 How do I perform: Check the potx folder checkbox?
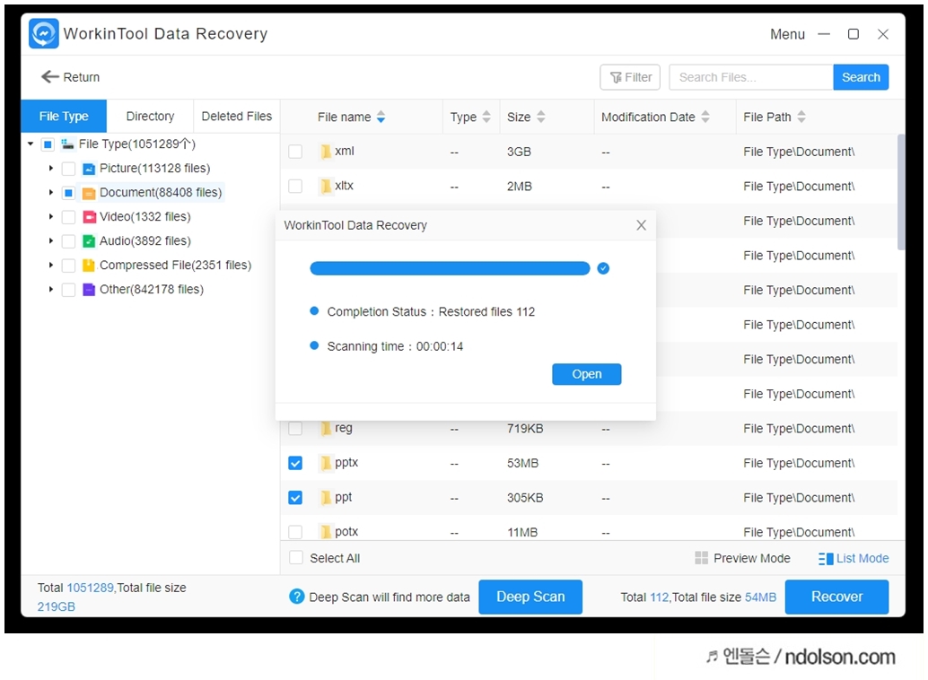(x=295, y=532)
